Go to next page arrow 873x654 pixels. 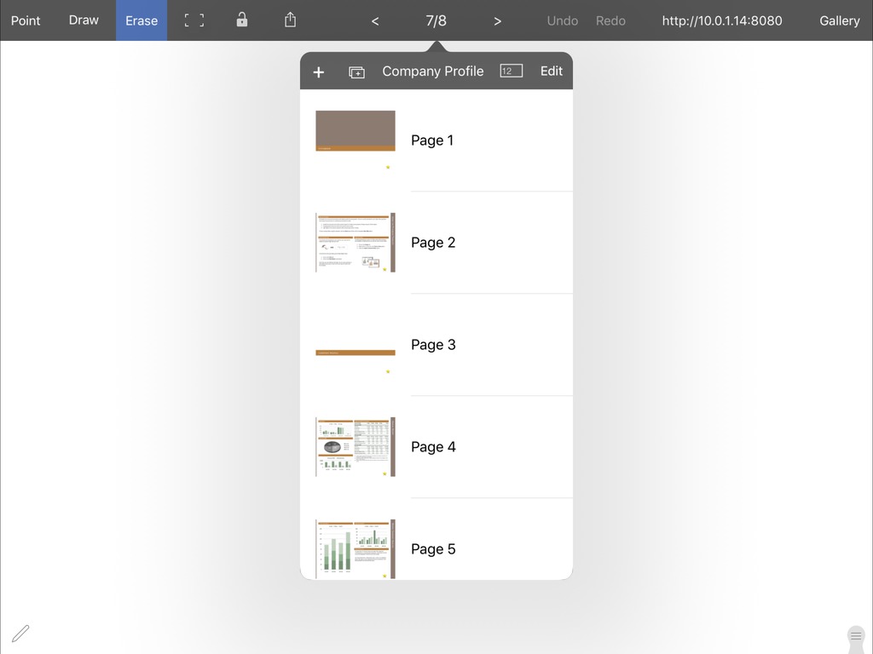coord(497,21)
